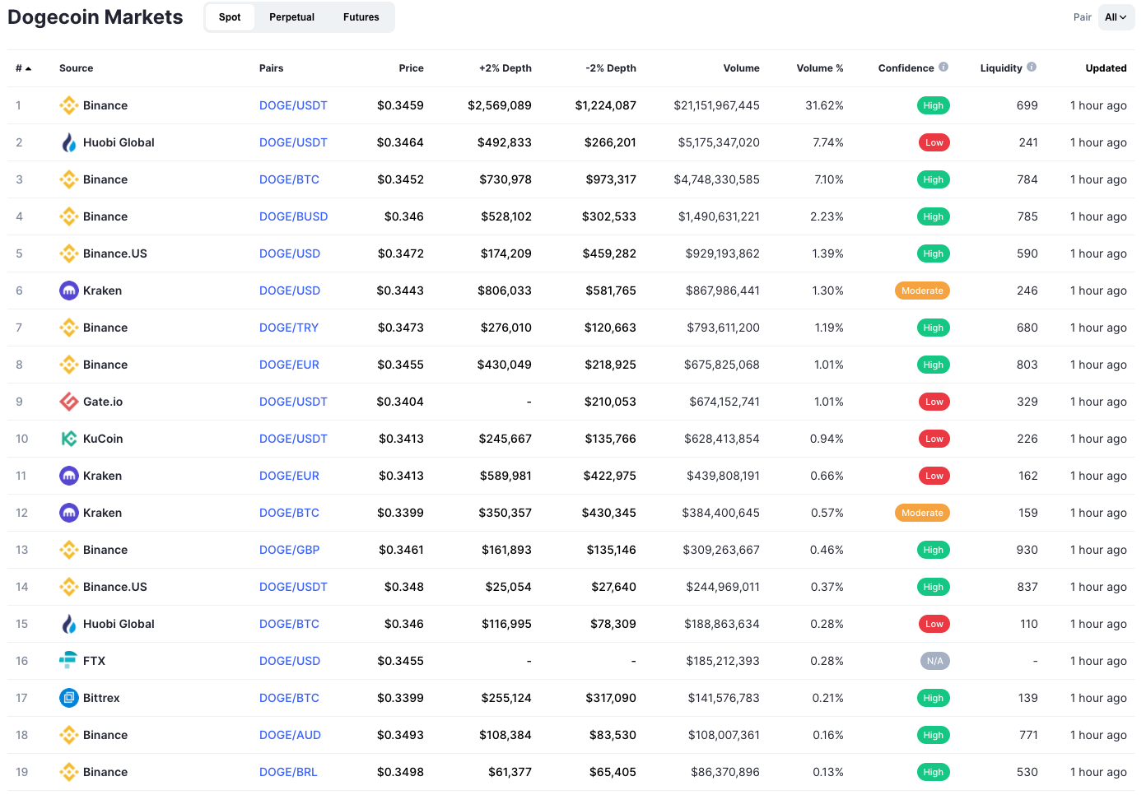Click the Binance logo in row 7

[x=69, y=328]
